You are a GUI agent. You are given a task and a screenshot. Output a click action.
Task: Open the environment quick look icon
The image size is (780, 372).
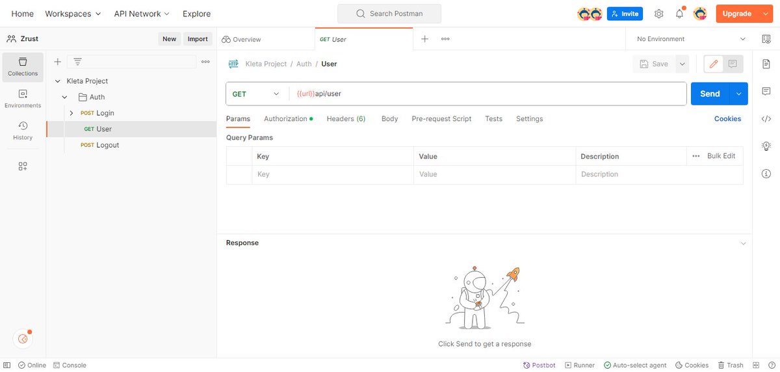pos(766,39)
